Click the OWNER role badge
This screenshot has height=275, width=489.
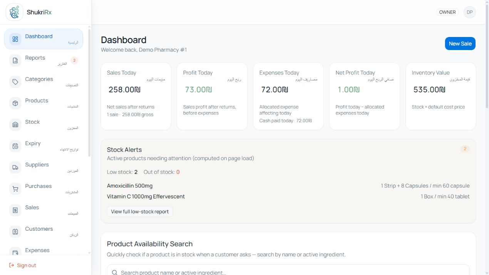click(447, 12)
